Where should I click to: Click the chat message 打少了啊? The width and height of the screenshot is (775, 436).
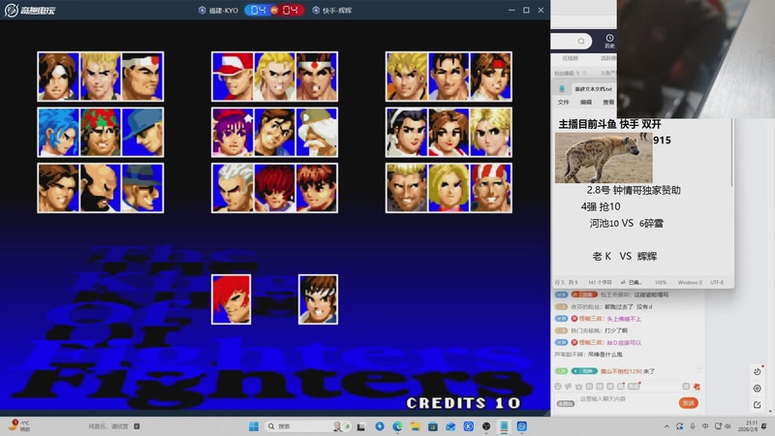[616, 330]
